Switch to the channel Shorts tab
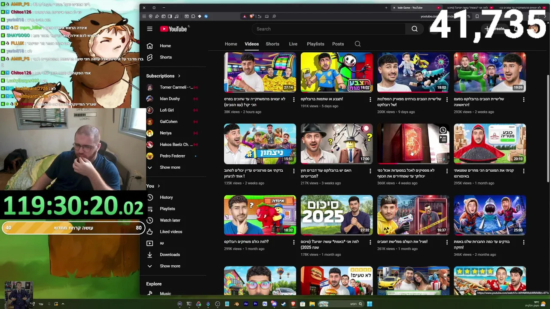 (x=272, y=44)
